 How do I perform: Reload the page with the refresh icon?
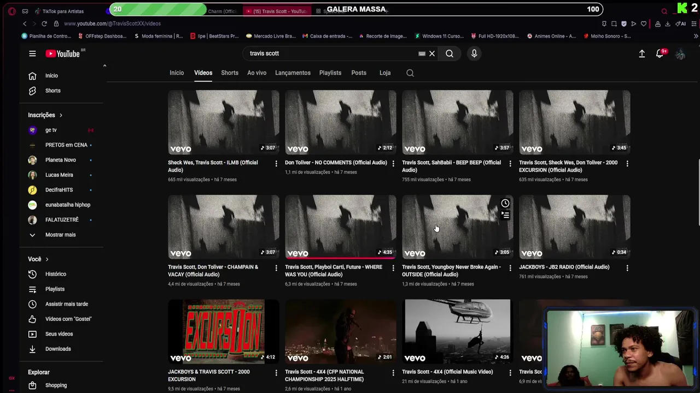(44, 24)
